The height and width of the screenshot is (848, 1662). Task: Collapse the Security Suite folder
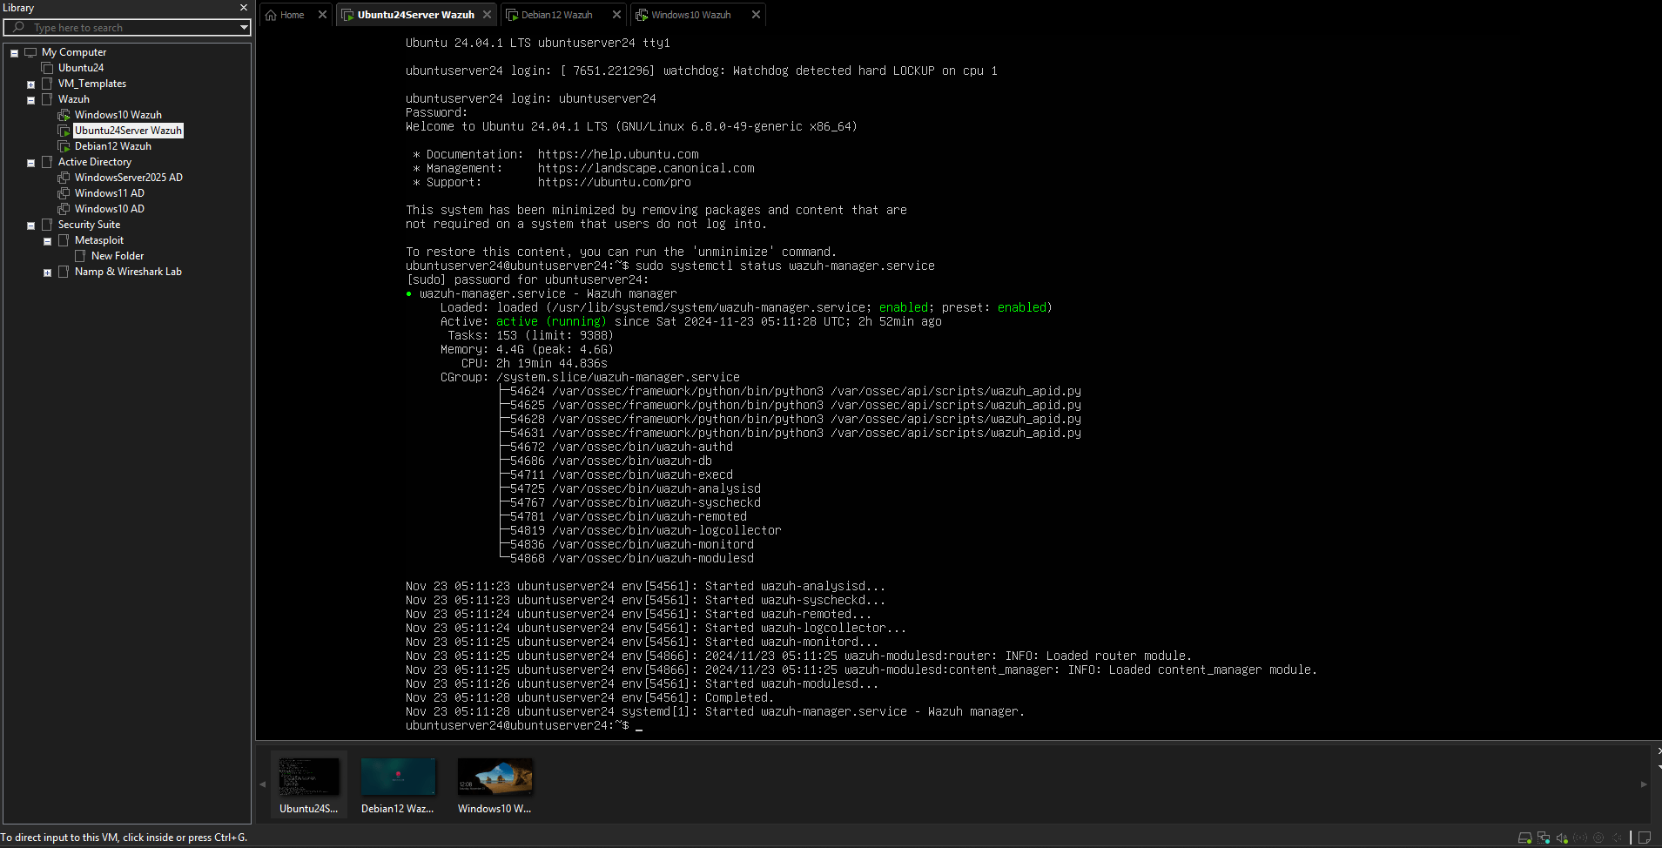point(30,225)
